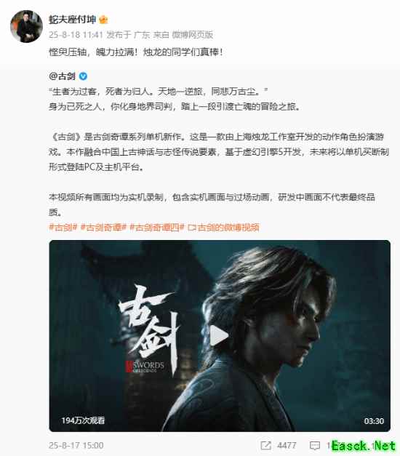
Task: Click the orange crown badge next to username
Action: pyautogui.click(x=103, y=20)
